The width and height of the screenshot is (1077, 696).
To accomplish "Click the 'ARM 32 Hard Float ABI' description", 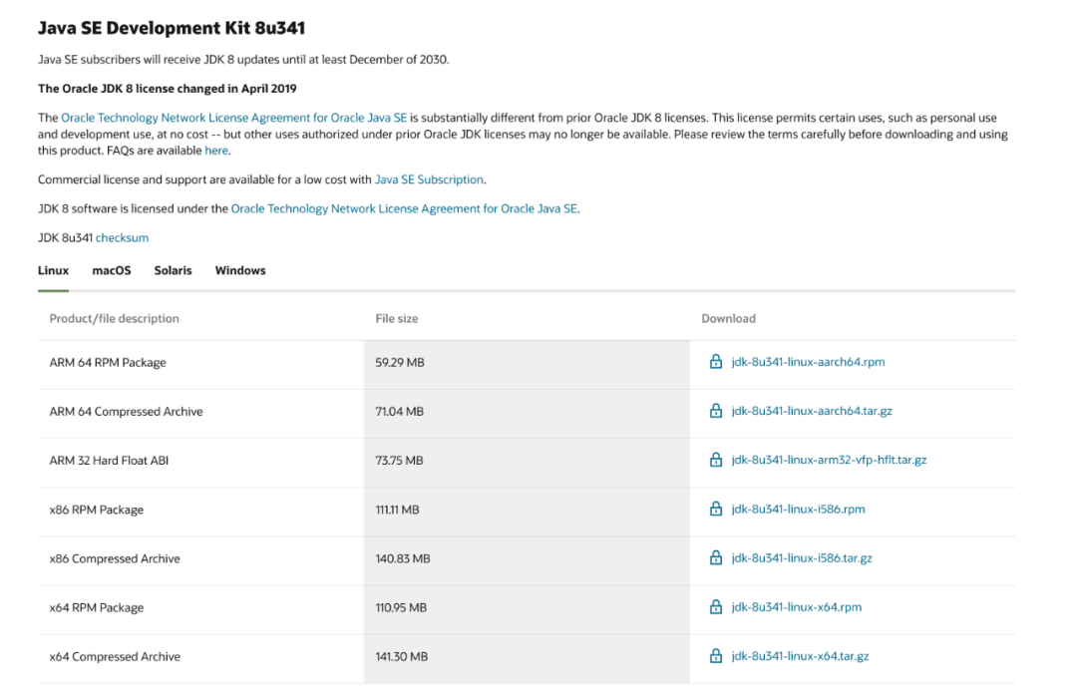I will pos(110,461).
